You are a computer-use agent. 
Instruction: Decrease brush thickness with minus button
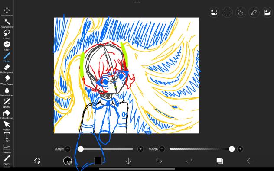[x=68, y=149]
